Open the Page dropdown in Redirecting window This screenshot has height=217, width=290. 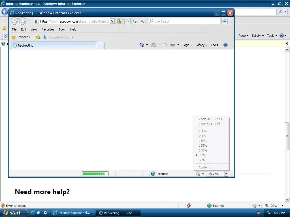[187, 45]
